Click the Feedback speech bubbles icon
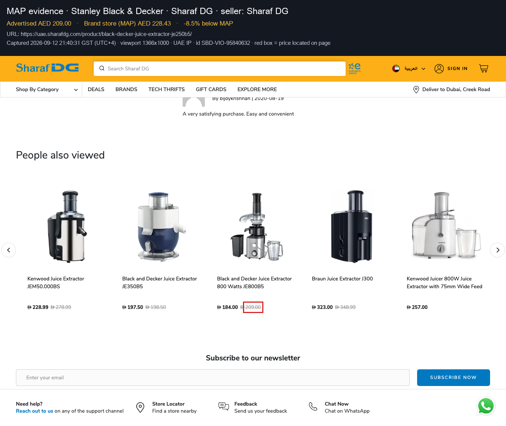 (224, 407)
